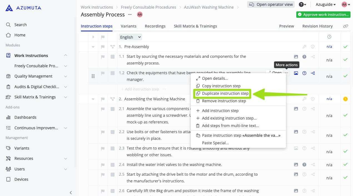Click the clock icon in the table header
Viewport: 353px width, 196px height.
point(329,37)
